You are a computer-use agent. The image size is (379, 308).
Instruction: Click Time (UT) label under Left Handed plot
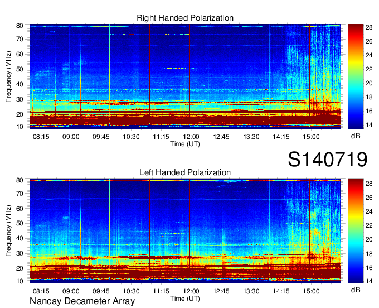[x=185, y=299]
